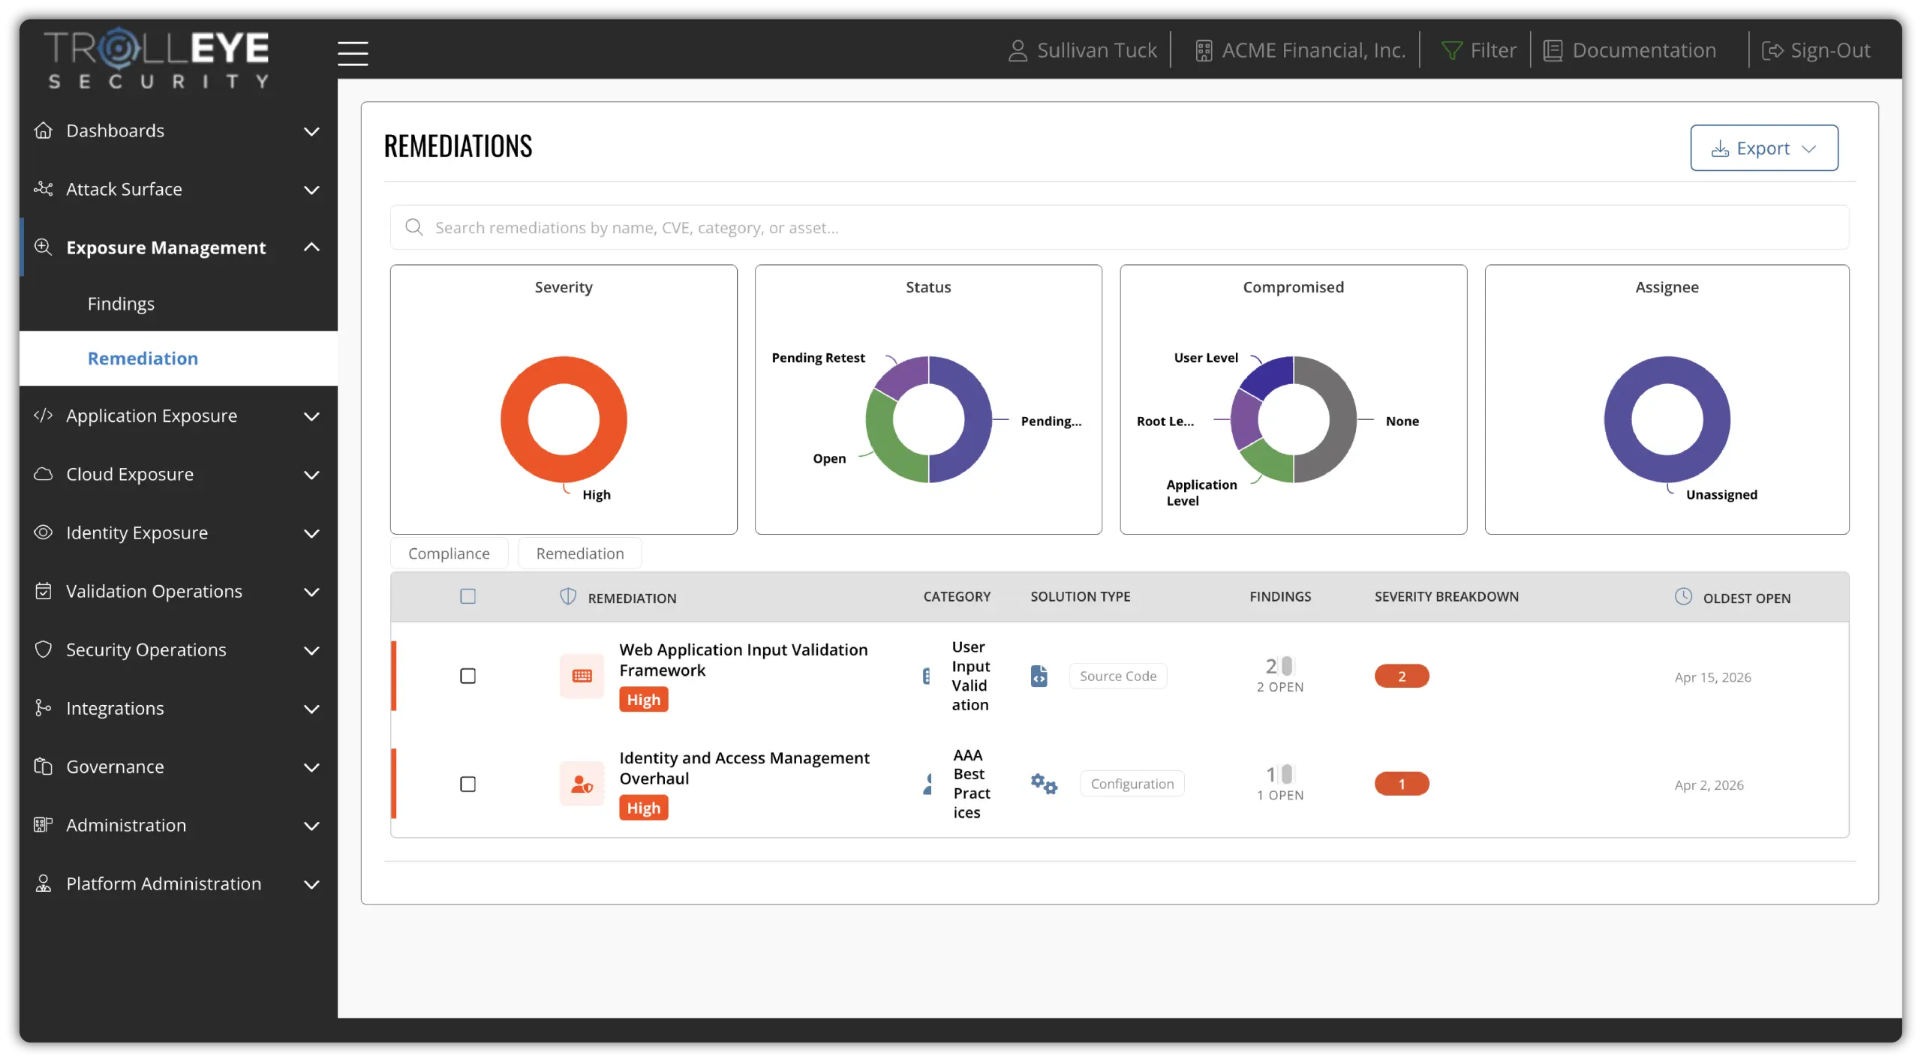Expand the Dashboards menu chevron
This screenshot has height=1062, width=1921.
pos(311,131)
